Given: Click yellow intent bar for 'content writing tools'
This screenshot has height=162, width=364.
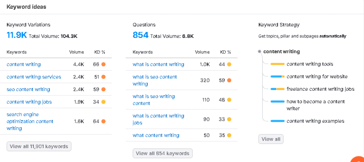Looking at the screenshot, I should click(x=277, y=64).
